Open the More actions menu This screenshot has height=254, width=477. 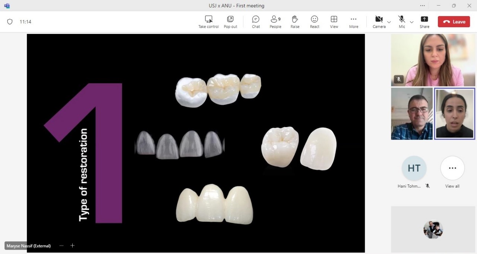point(353,19)
